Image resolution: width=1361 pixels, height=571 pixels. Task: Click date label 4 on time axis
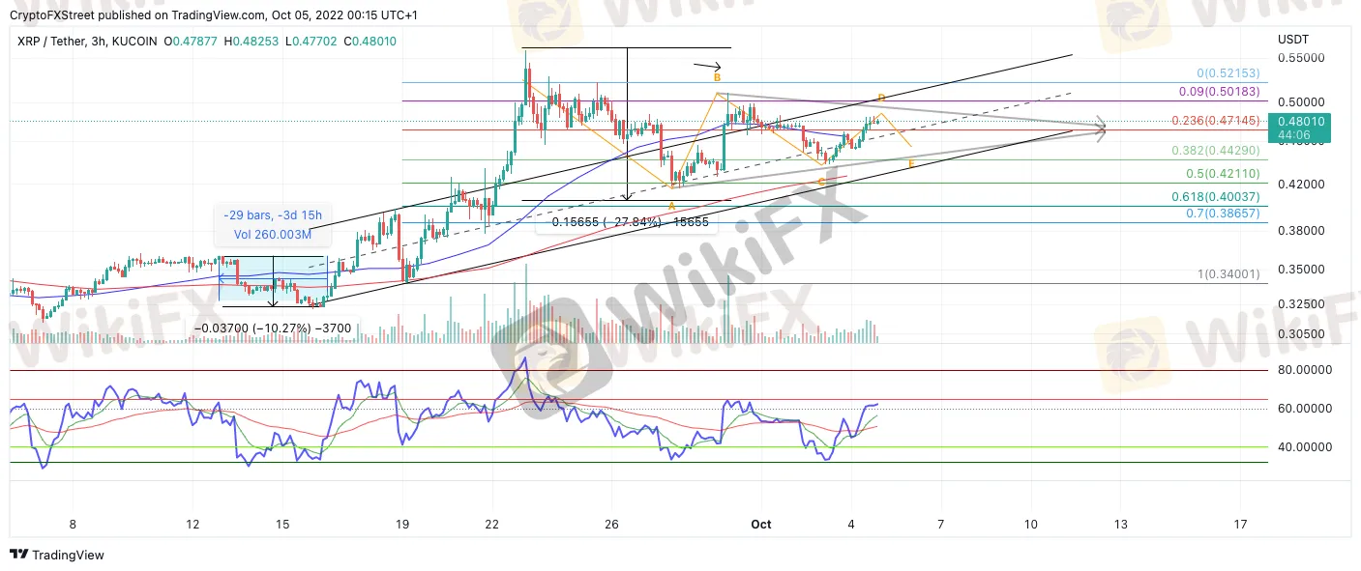click(851, 524)
